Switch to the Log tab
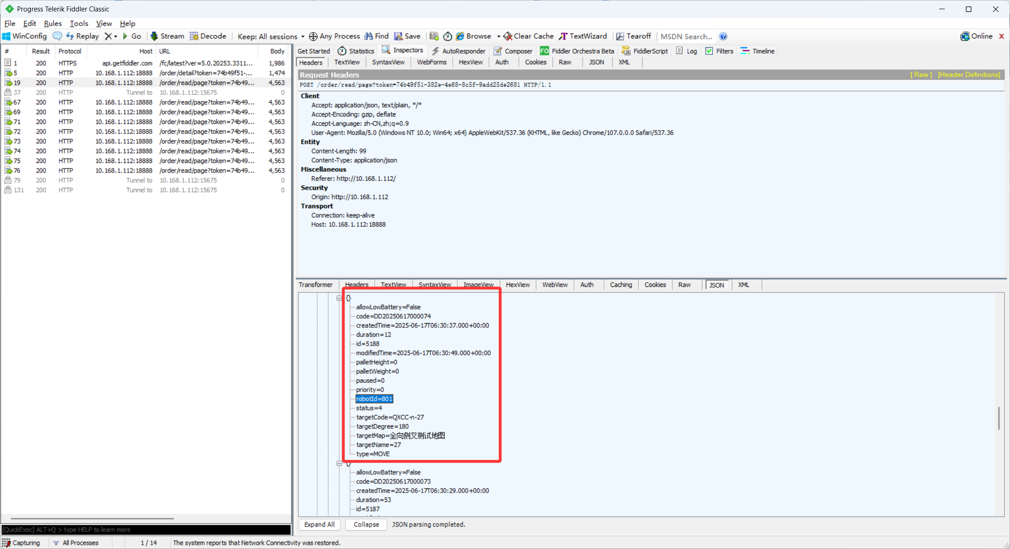The width and height of the screenshot is (1010, 549). point(687,51)
